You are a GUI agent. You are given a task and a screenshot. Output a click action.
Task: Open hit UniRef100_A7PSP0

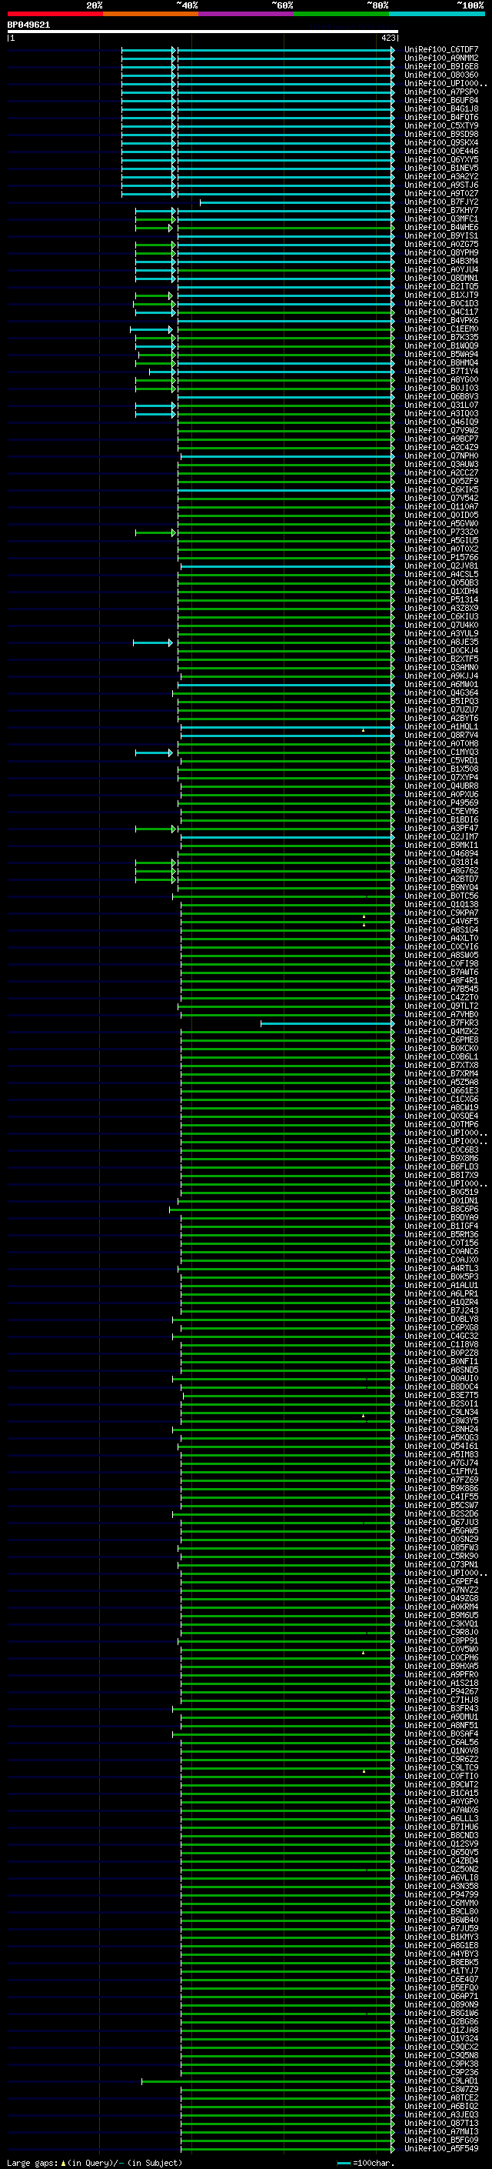(440, 92)
